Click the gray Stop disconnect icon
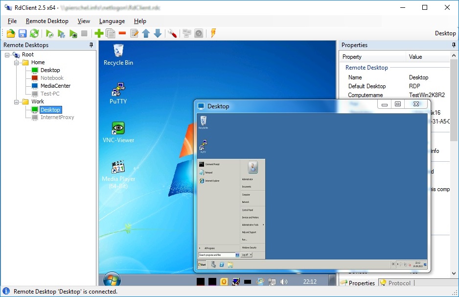 click(x=84, y=33)
